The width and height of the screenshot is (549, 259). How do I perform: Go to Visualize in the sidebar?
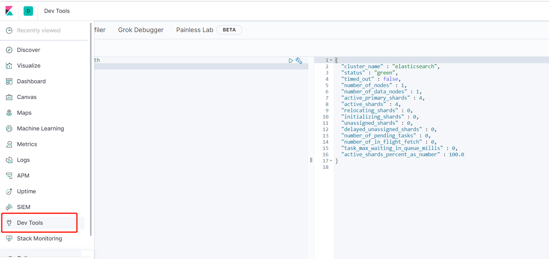coord(29,66)
